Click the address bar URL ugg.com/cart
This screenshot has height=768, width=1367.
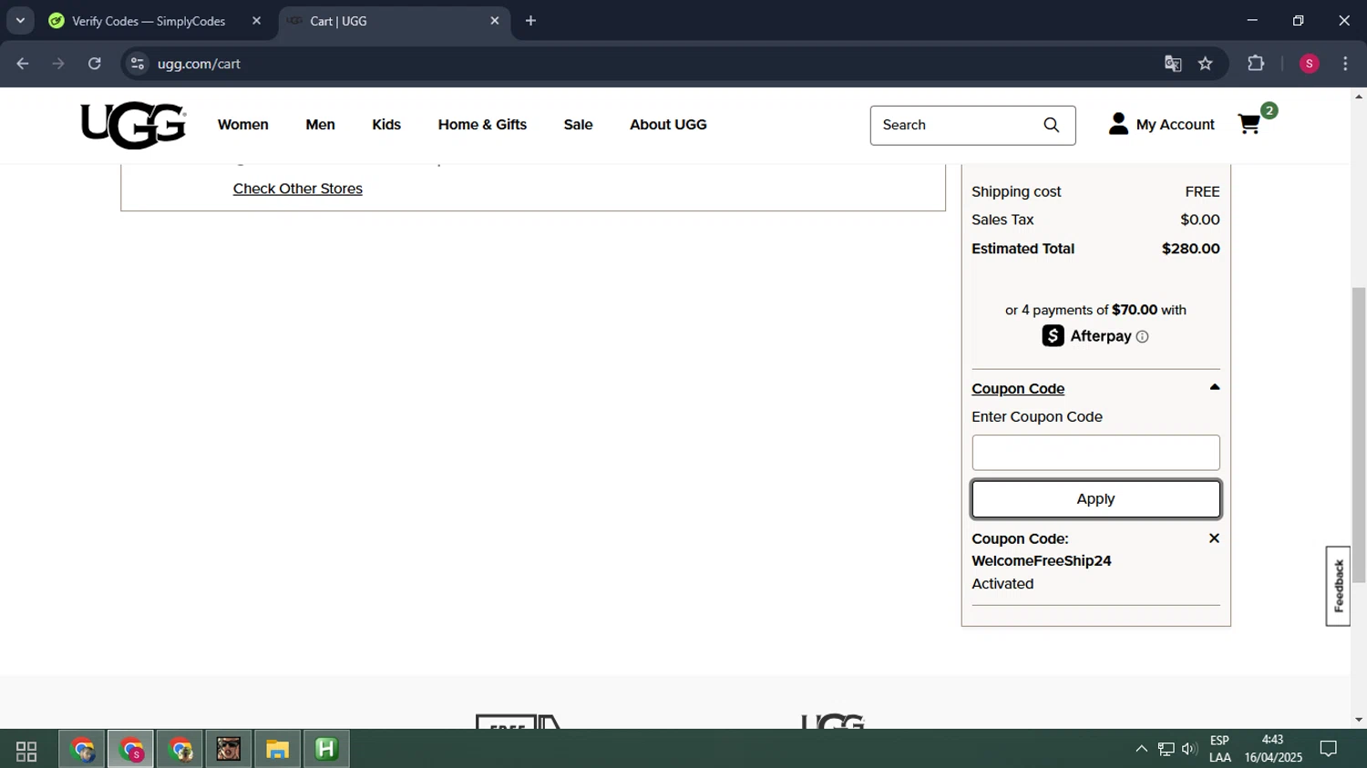tap(199, 64)
